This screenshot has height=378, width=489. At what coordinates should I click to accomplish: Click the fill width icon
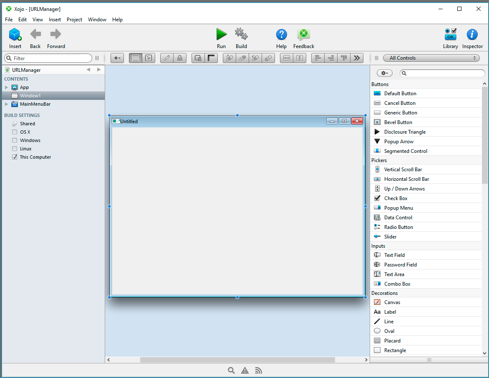pos(287,58)
